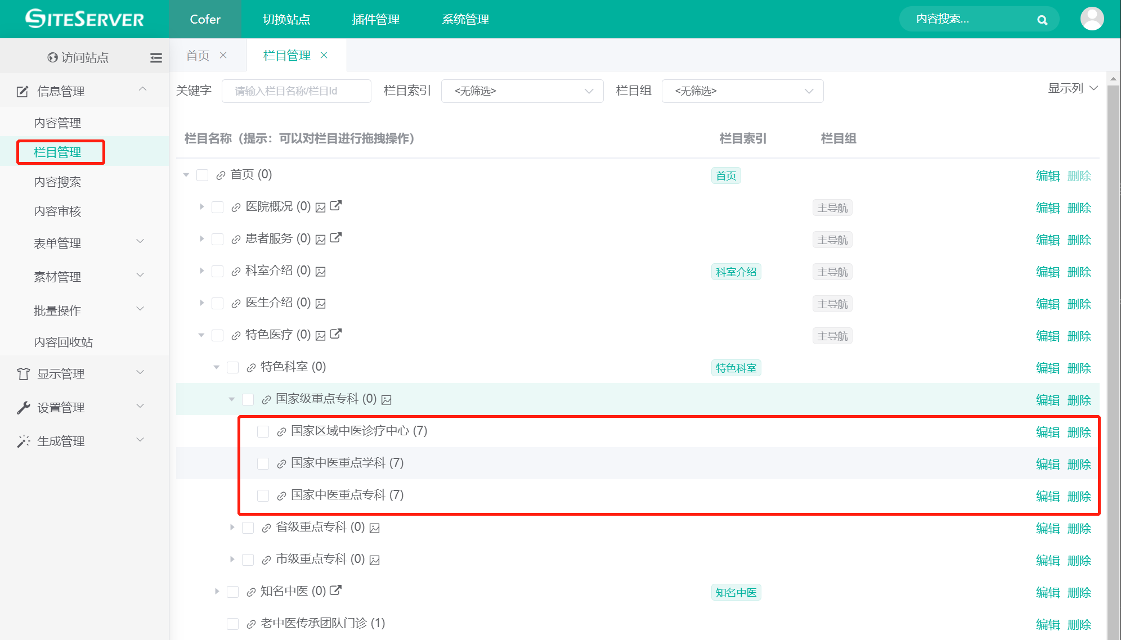Open the 系统管理 top menu
Viewport: 1121px width, 640px height.
[x=465, y=19]
